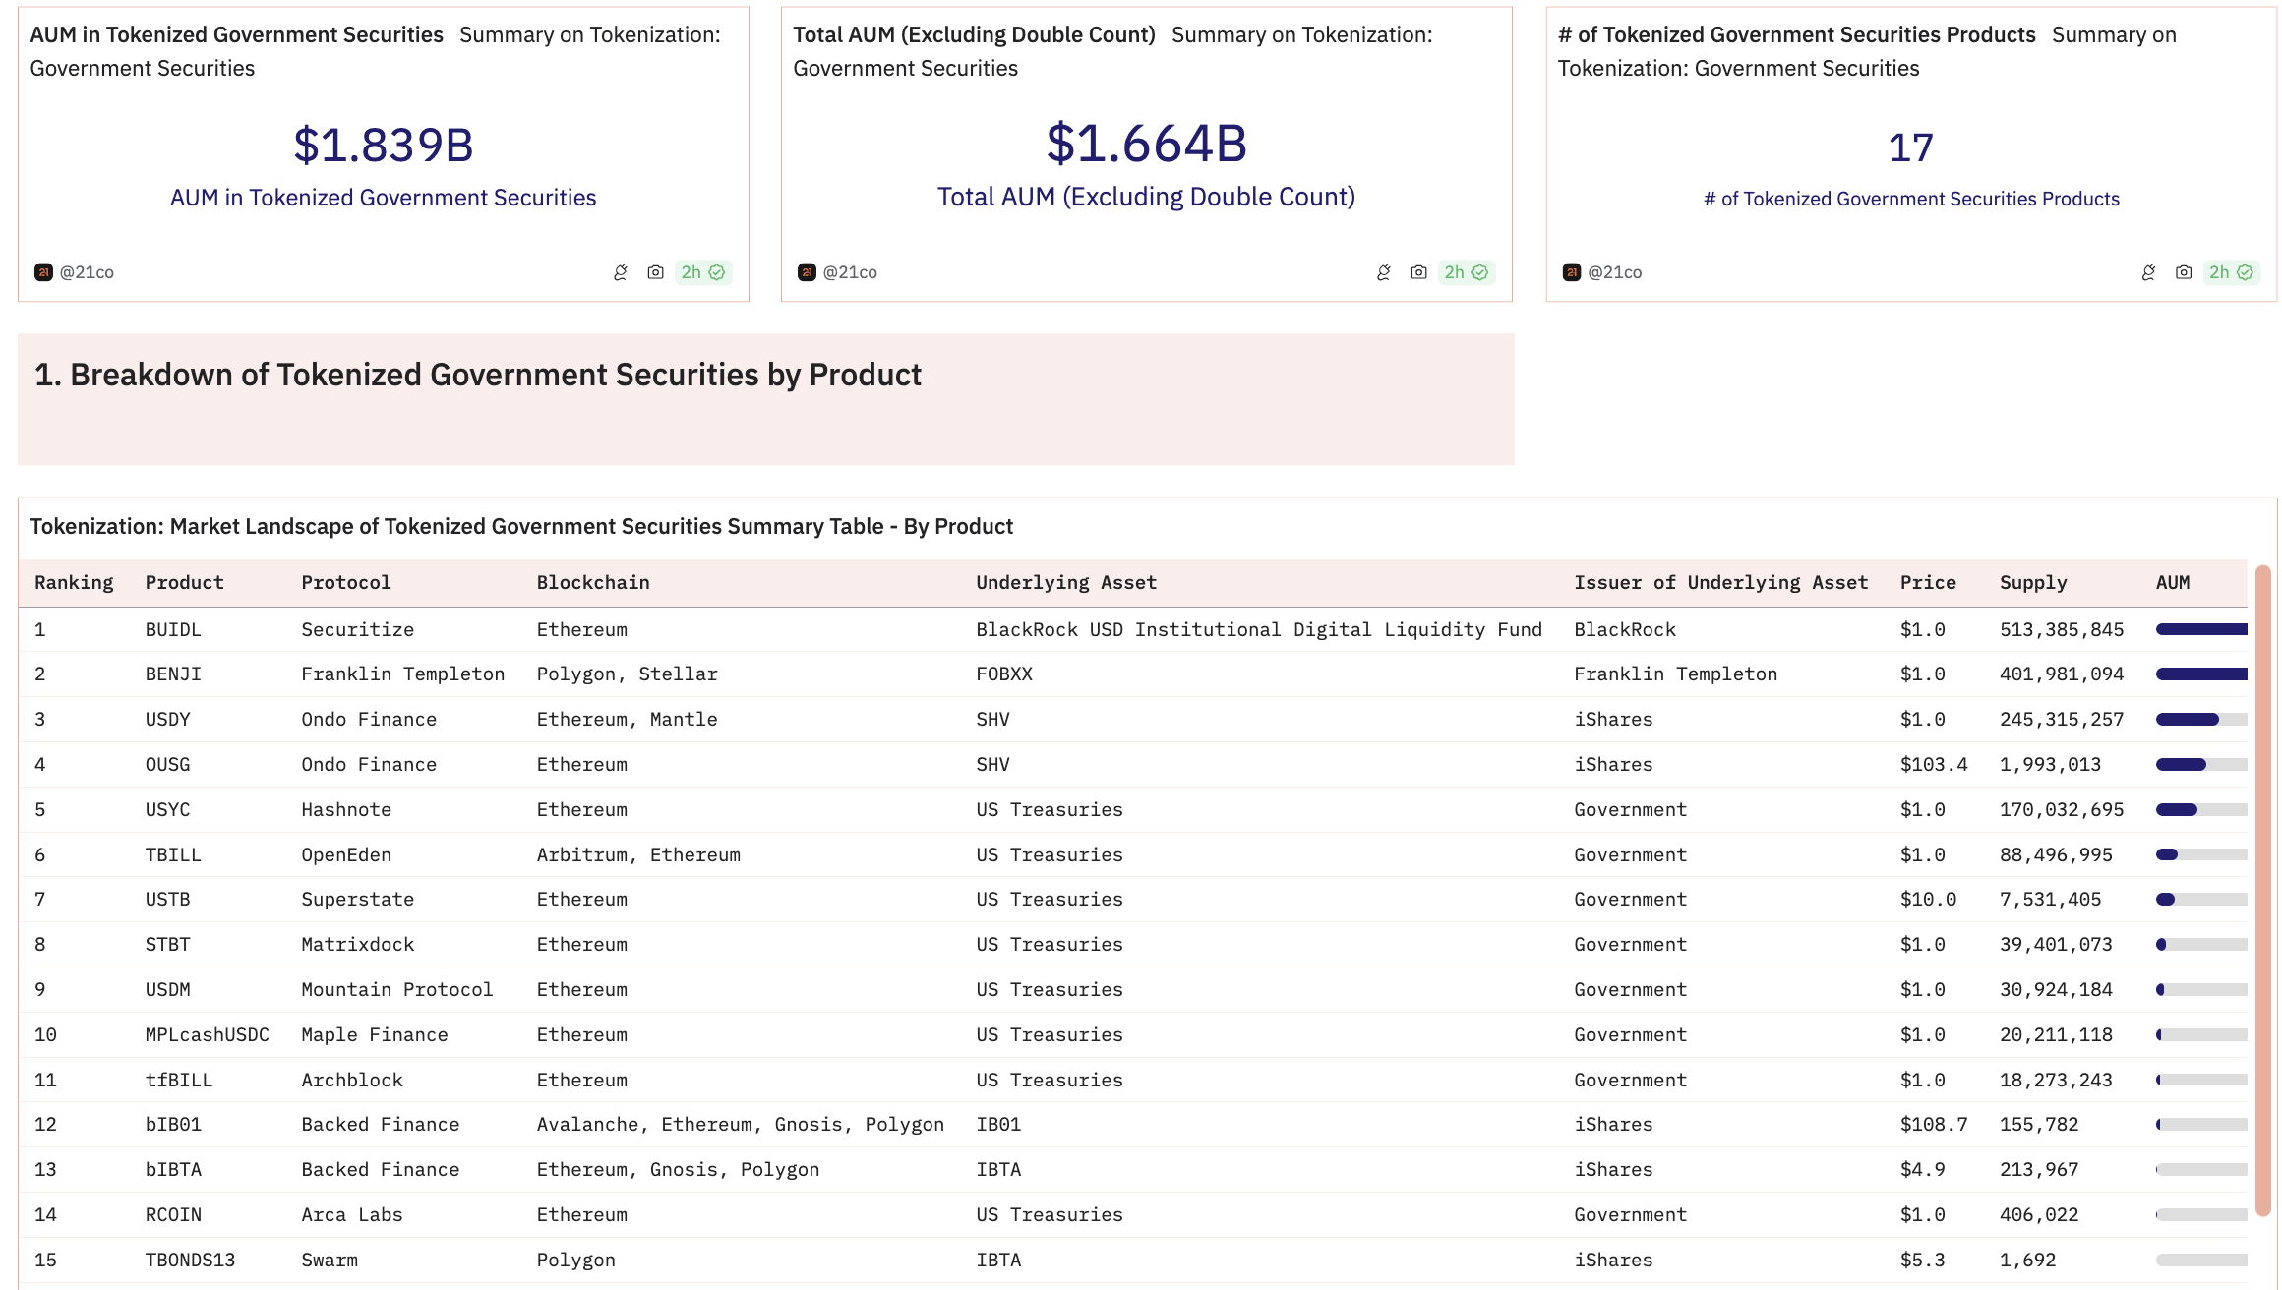Image resolution: width=2282 pixels, height=1290 pixels.
Task: Select the bIB01 price cell $108.7
Action: pos(1934,1124)
